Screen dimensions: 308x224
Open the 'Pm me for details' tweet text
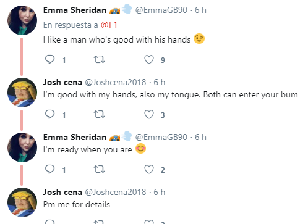[77, 205]
